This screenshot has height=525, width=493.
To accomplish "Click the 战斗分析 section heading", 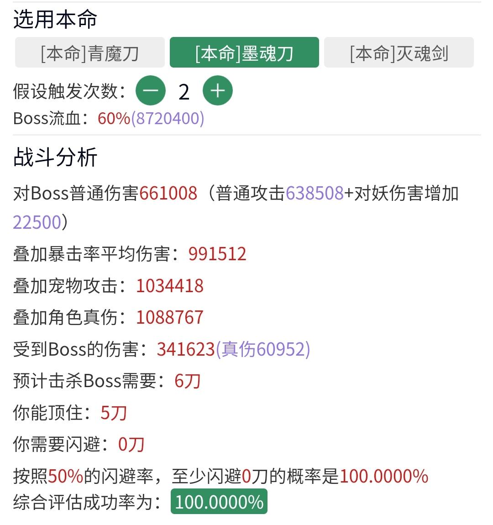I will pos(55,157).
